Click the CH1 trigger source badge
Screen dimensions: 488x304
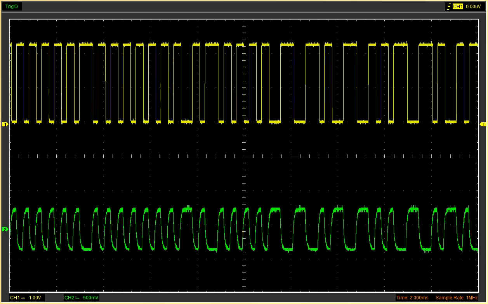(458, 7)
